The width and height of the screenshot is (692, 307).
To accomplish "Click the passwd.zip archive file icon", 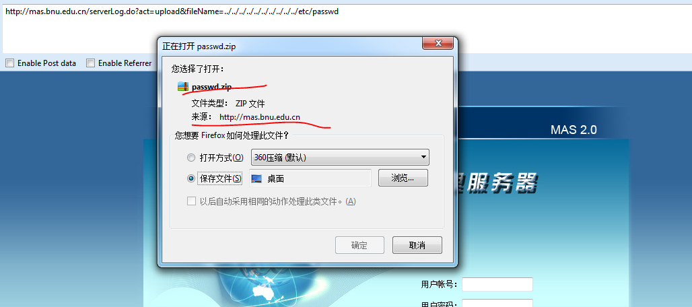I will pyautogui.click(x=183, y=86).
